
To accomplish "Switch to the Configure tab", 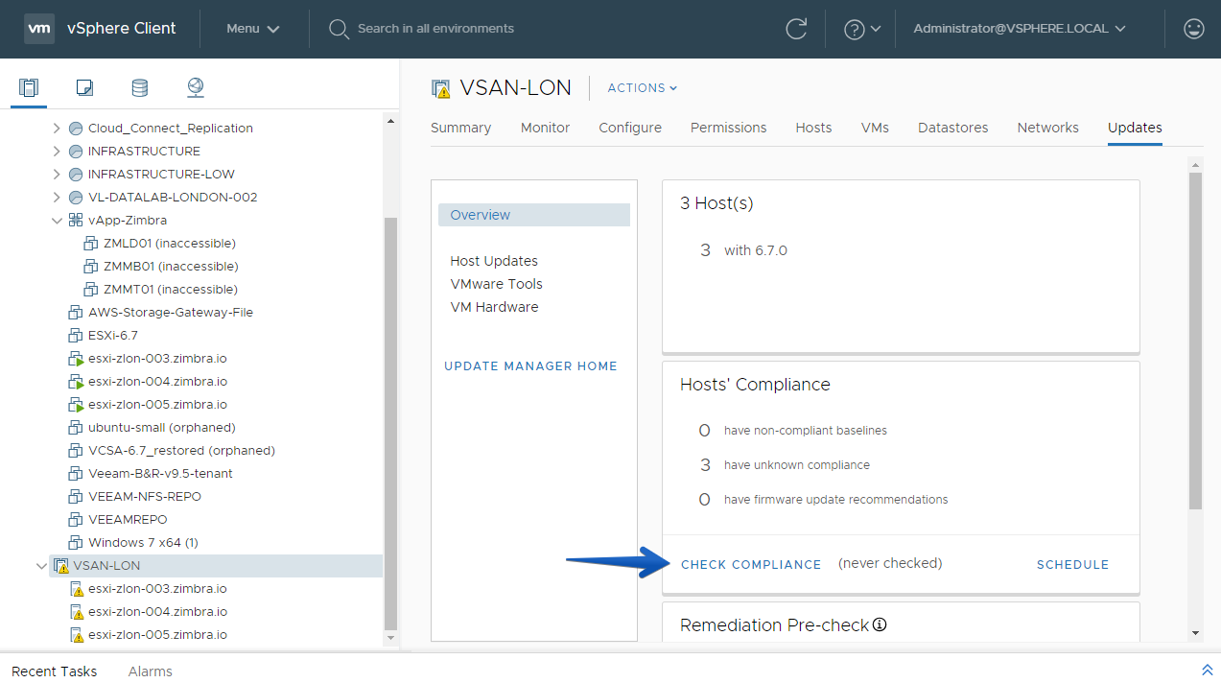I will [x=630, y=128].
